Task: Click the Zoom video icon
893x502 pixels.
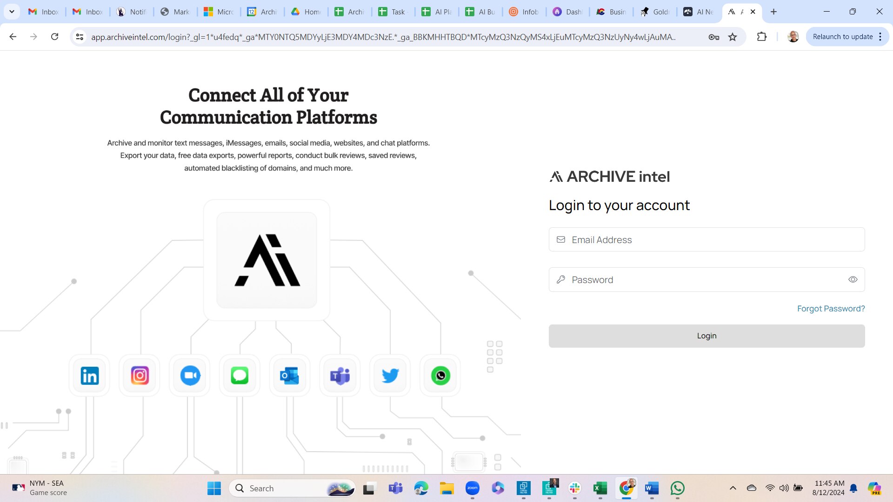Action: (x=189, y=376)
